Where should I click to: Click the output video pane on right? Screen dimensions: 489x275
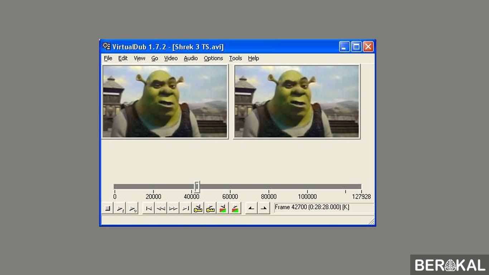coord(297,102)
